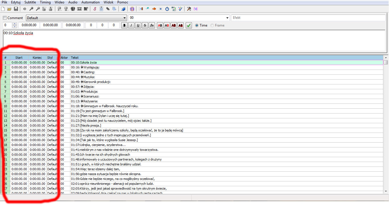Screen dimensions: 389x219
Task: Click the Jump to arrow icon
Action: [24, 9]
